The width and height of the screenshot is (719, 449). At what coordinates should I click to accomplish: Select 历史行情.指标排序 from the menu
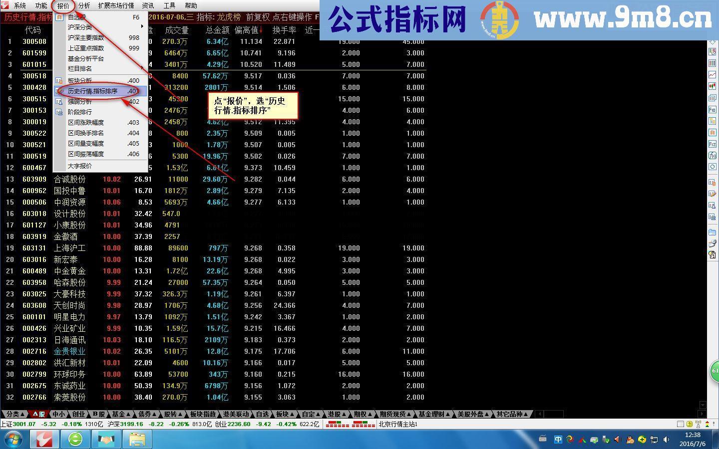pos(93,91)
